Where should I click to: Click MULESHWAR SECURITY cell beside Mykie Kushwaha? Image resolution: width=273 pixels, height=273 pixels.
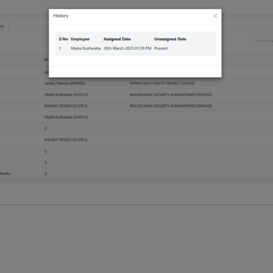pyautogui.click(x=171, y=95)
